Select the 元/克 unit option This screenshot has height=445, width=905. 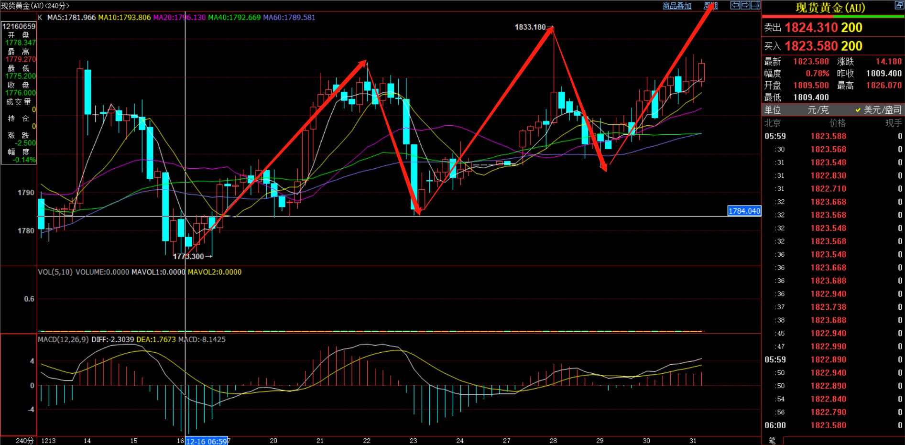coord(818,110)
